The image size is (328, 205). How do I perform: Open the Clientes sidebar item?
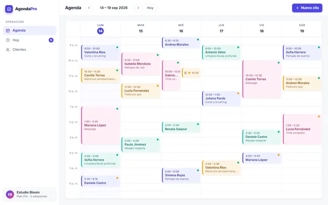[x=30, y=50]
